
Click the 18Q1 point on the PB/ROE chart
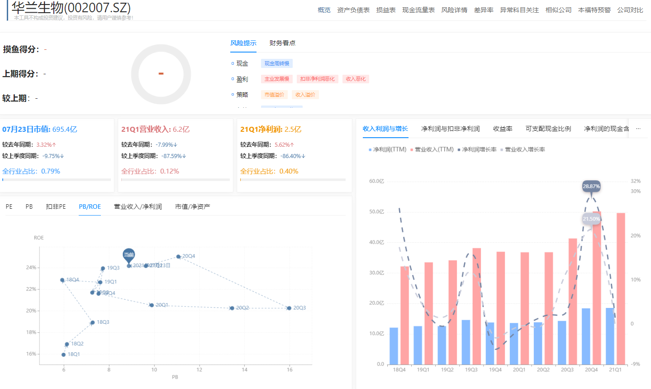tap(63, 355)
